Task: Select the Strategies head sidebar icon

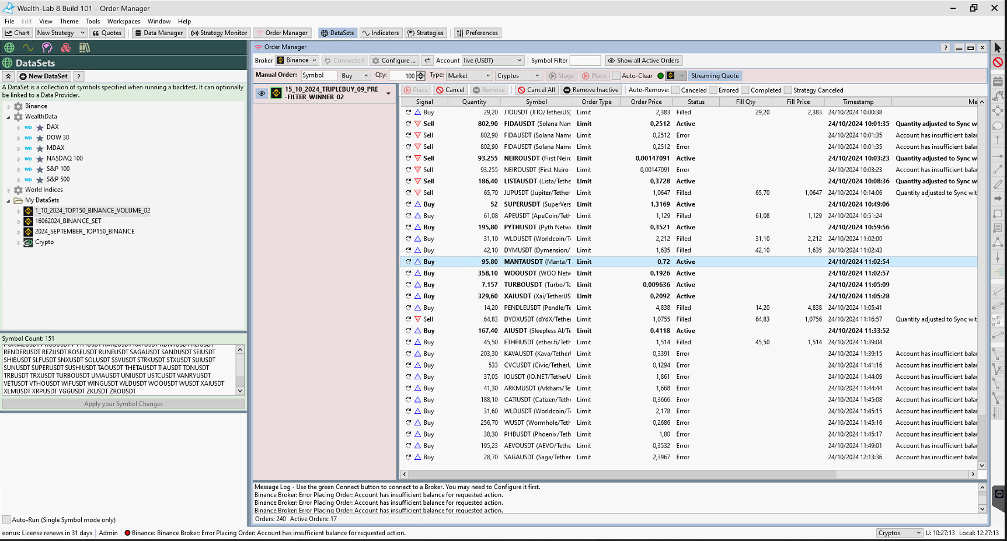Action: pyautogui.click(x=47, y=48)
